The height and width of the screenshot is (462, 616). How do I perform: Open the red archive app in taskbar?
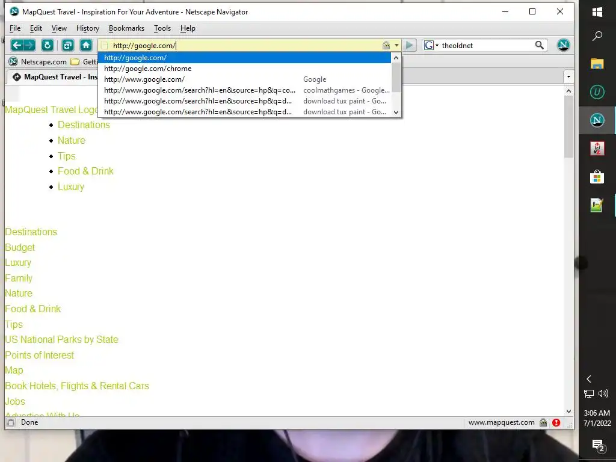[597, 149]
